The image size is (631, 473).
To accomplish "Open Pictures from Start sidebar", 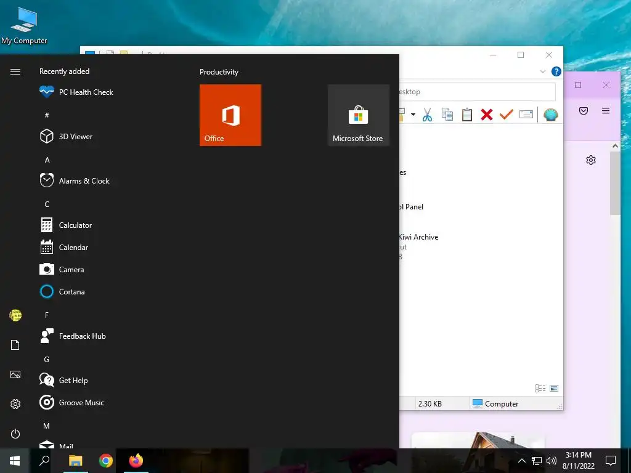I will [15, 374].
